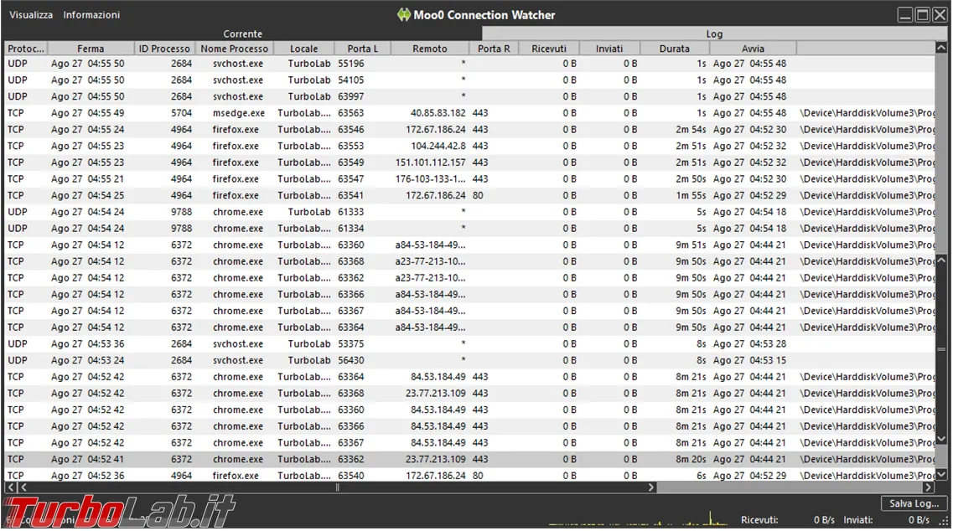
Task: Select local port 63997 cell
Action: pos(350,96)
